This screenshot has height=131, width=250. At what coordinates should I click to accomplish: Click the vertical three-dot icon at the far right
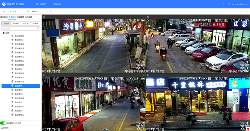[x=247, y=11]
